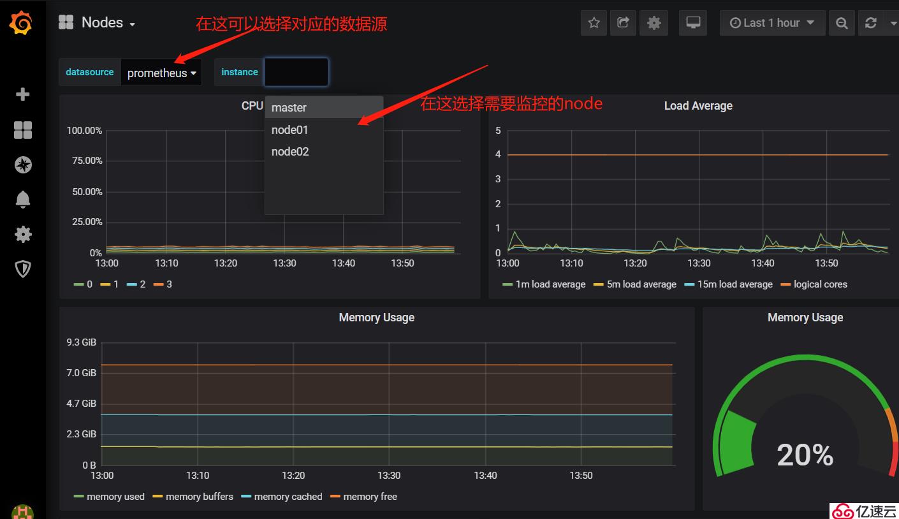
Task: Toggle CPU series 1 in legend
Action: pyautogui.click(x=110, y=284)
